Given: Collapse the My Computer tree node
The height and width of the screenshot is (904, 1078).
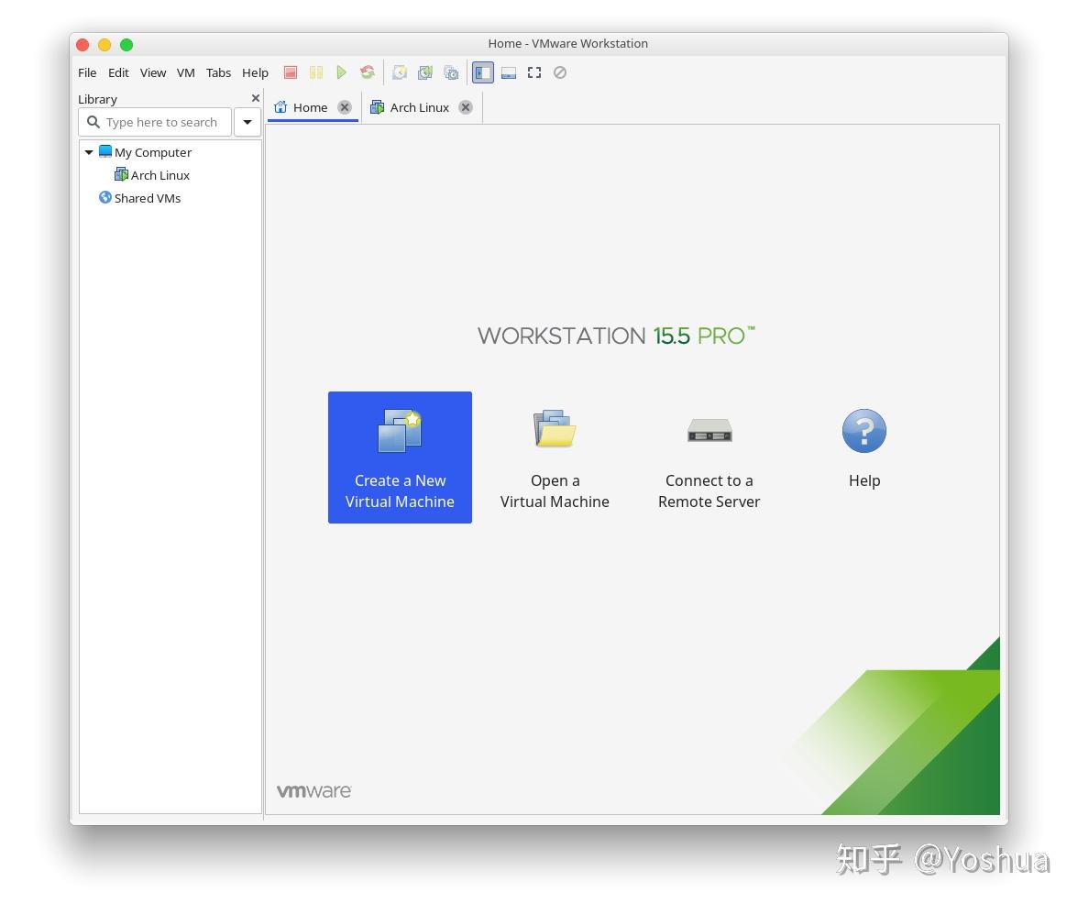Looking at the screenshot, I should pyautogui.click(x=89, y=152).
